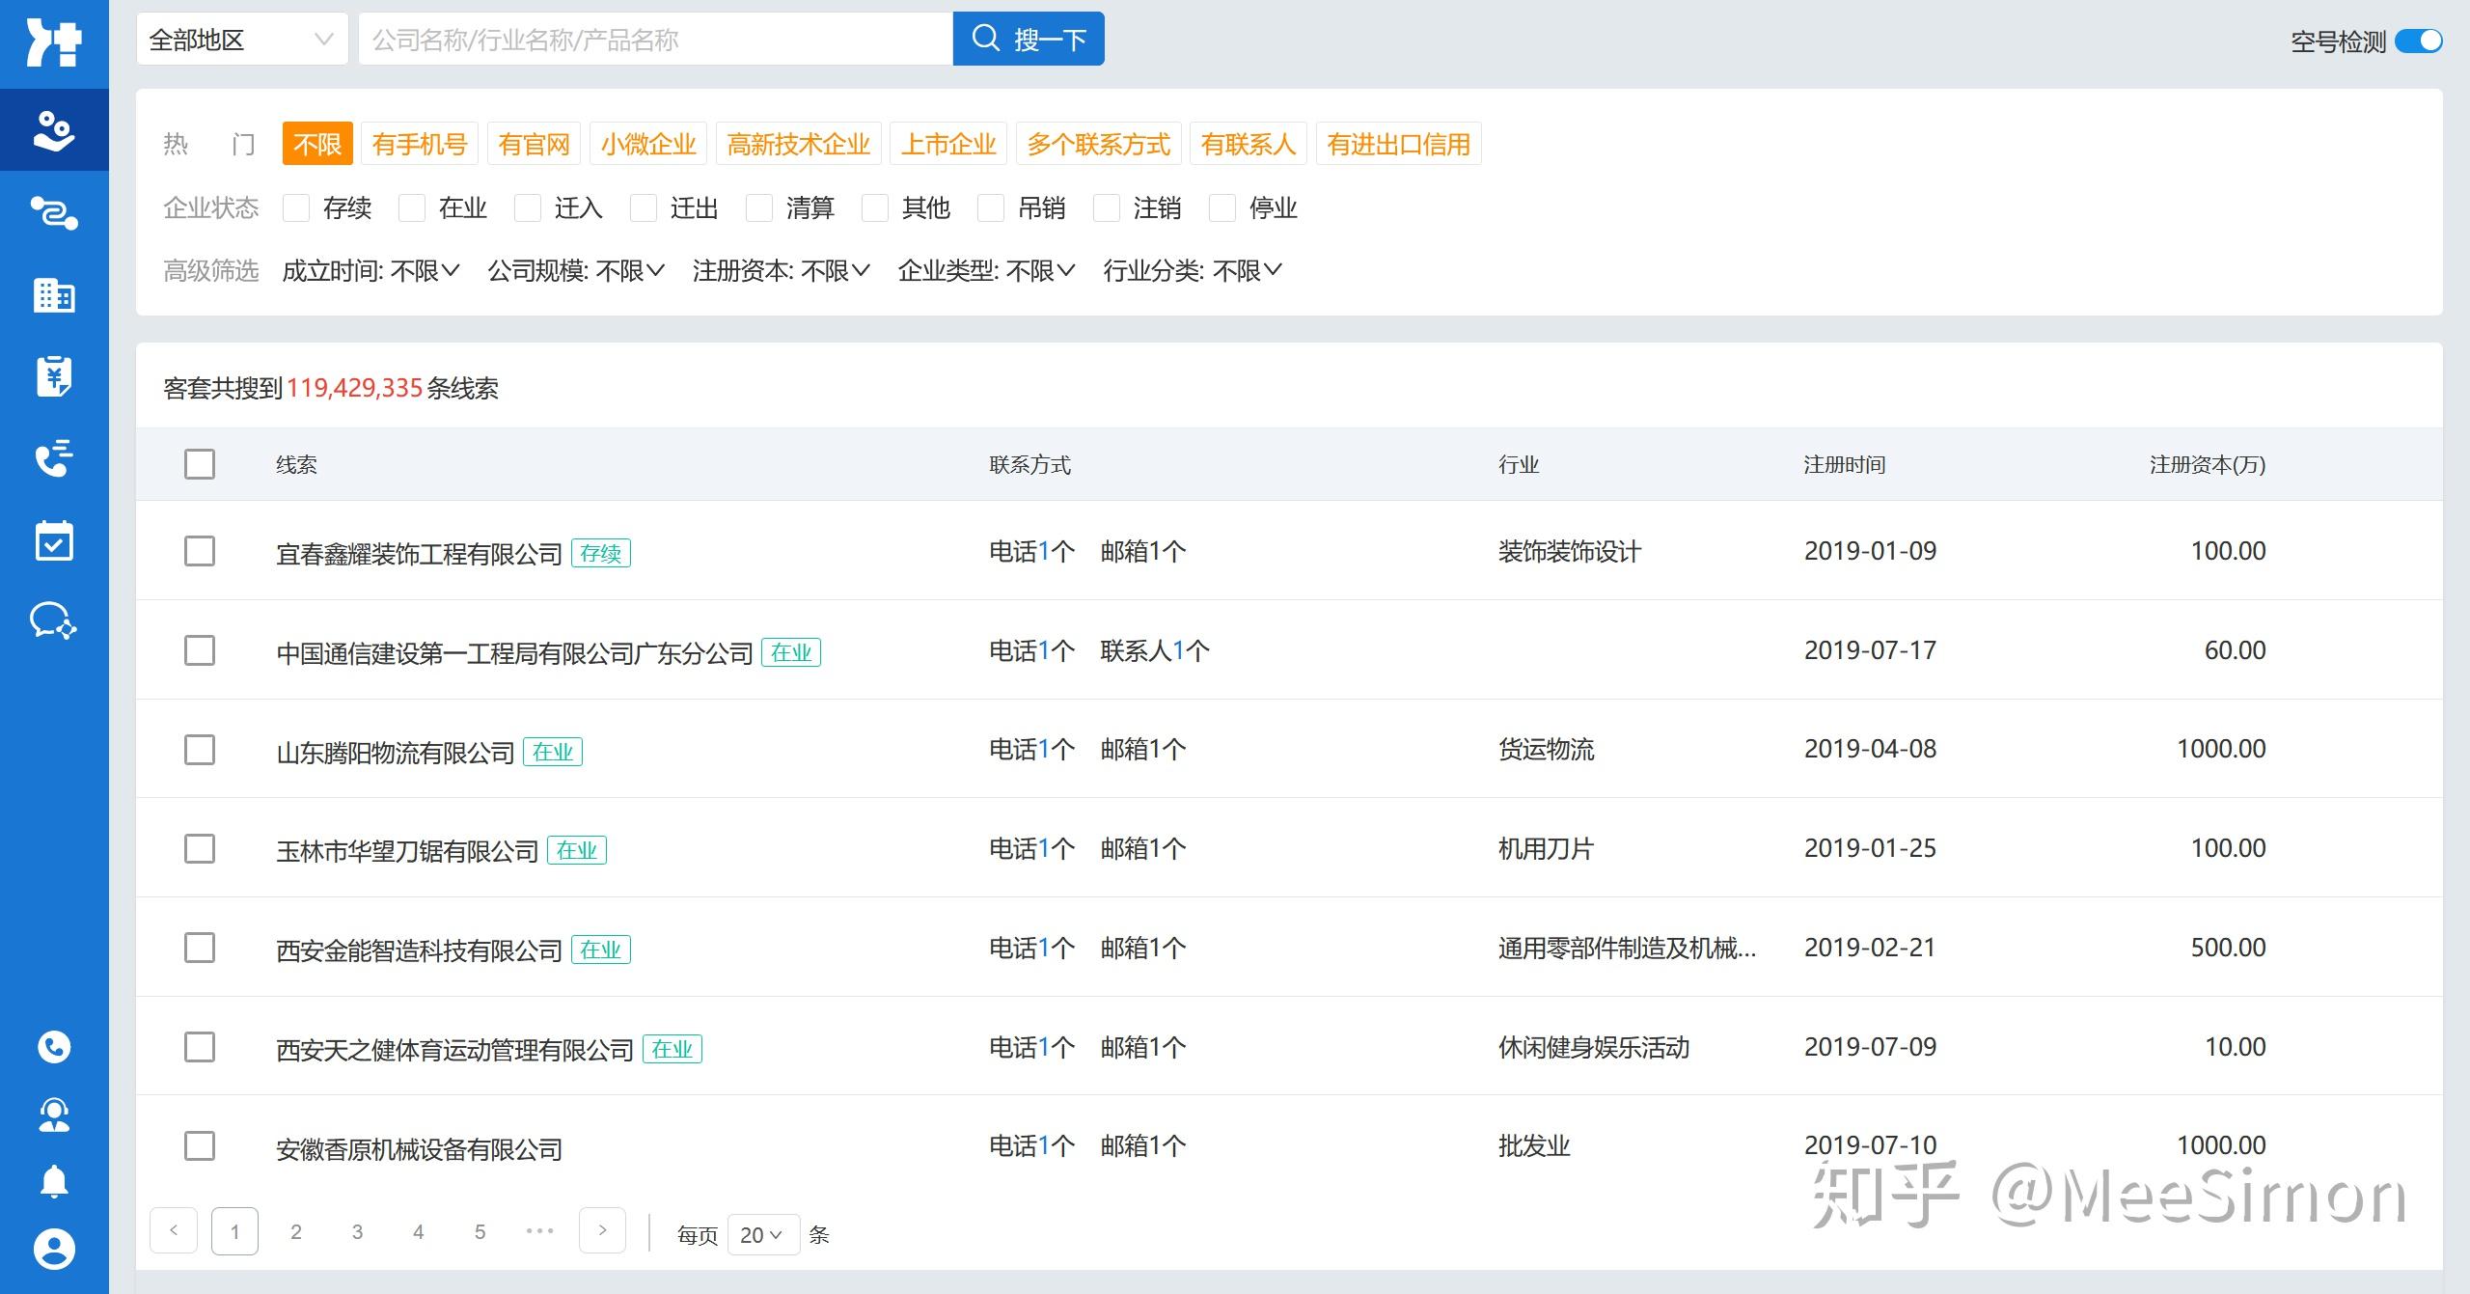Click the 注册资本(万) column header

(2208, 464)
